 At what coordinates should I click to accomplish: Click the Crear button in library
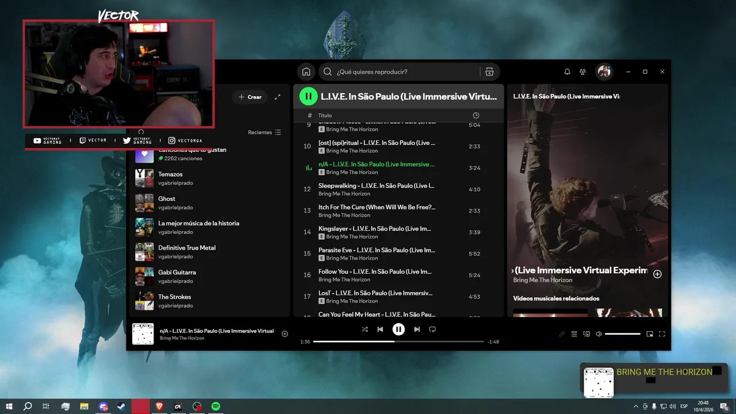click(x=250, y=97)
